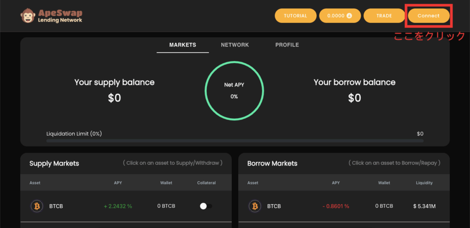The height and width of the screenshot is (228, 470).
Task: Click the Supply Markets panel heading
Action: point(54,163)
